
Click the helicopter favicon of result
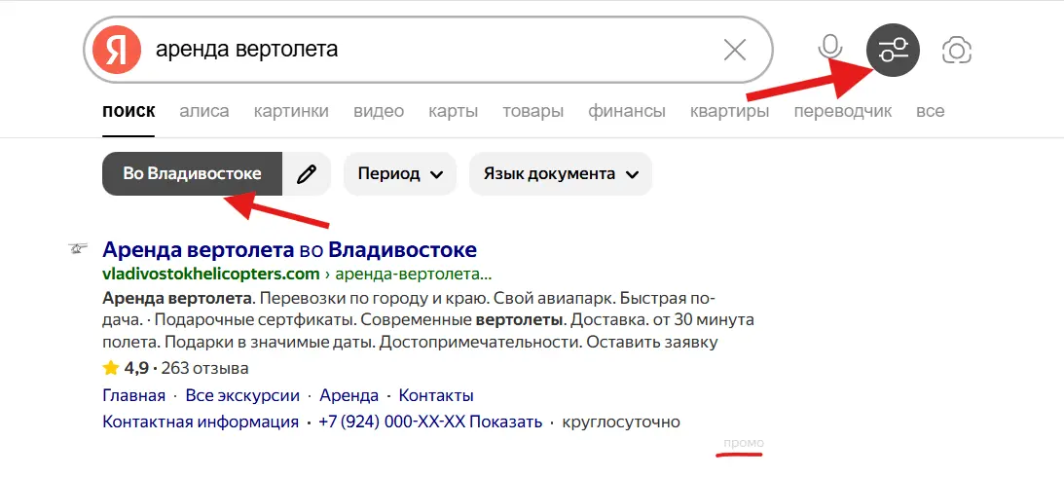pyautogui.click(x=78, y=249)
